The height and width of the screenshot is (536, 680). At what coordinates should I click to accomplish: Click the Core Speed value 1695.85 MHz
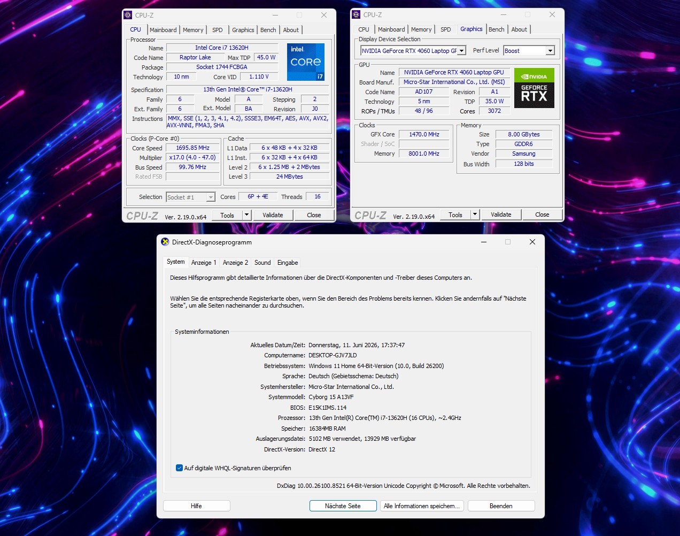[192, 148]
